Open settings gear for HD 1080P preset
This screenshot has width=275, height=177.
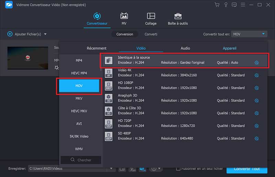pyautogui.click(x=256, y=88)
